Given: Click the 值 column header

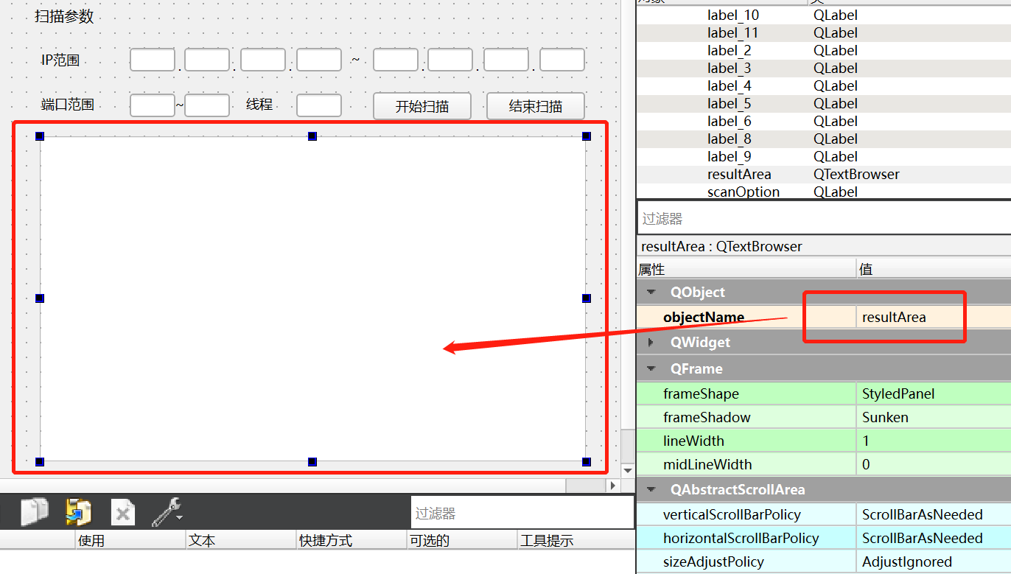Looking at the screenshot, I should (x=934, y=269).
